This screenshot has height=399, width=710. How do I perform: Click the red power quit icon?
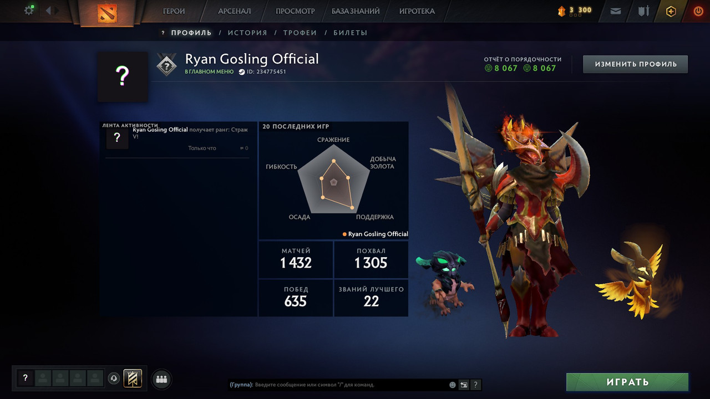click(x=698, y=11)
